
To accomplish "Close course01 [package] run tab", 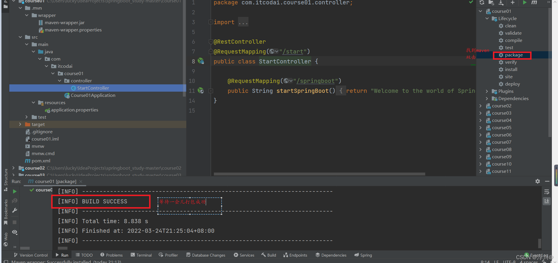I will click(81, 182).
